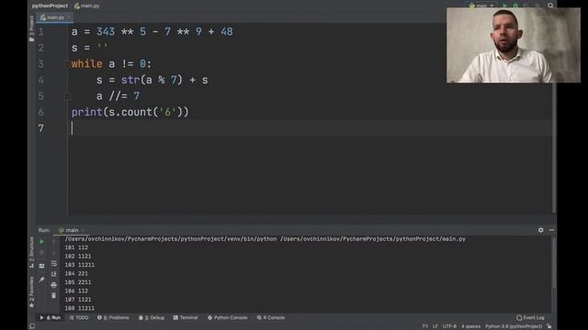Click console output row '101 112'
This screenshot has height=330, width=588.
(76, 247)
